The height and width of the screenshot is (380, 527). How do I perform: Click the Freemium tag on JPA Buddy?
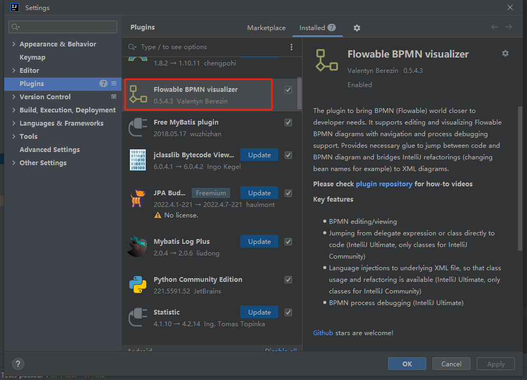click(211, 193)
